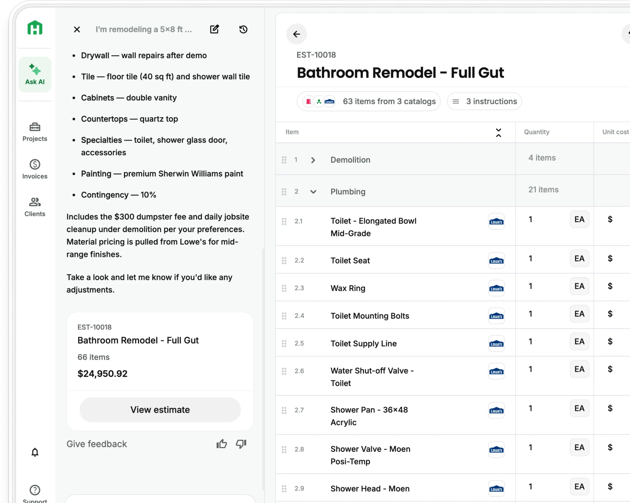Image resolution: width=630 pixels, height=503 pixels.
Task: Open the Ask AI panel
Action: point(35,74)
